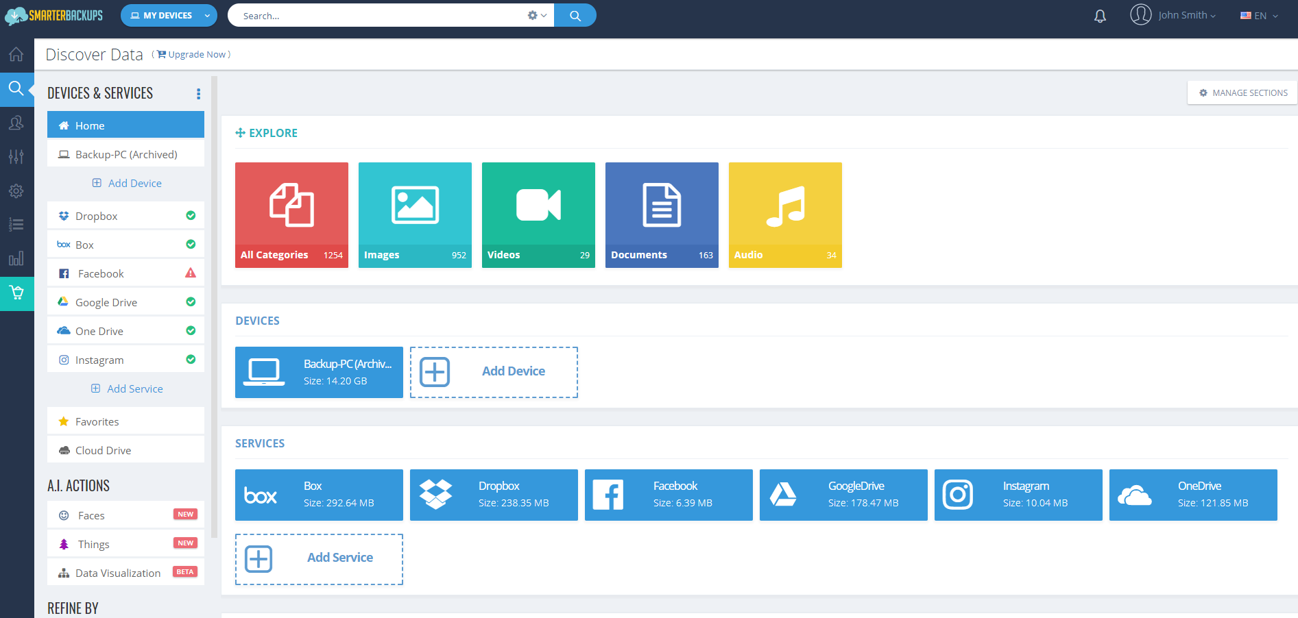This screenshot has width=1298, height=618.
Task: Open the Instagram service card
Action: point(1018,495)
